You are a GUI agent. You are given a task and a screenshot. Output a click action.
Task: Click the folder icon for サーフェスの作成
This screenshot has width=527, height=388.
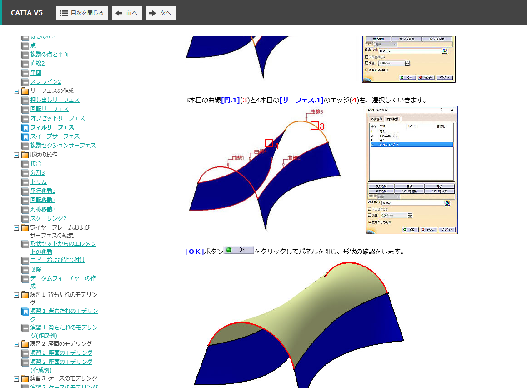click(x=25, y=91)
